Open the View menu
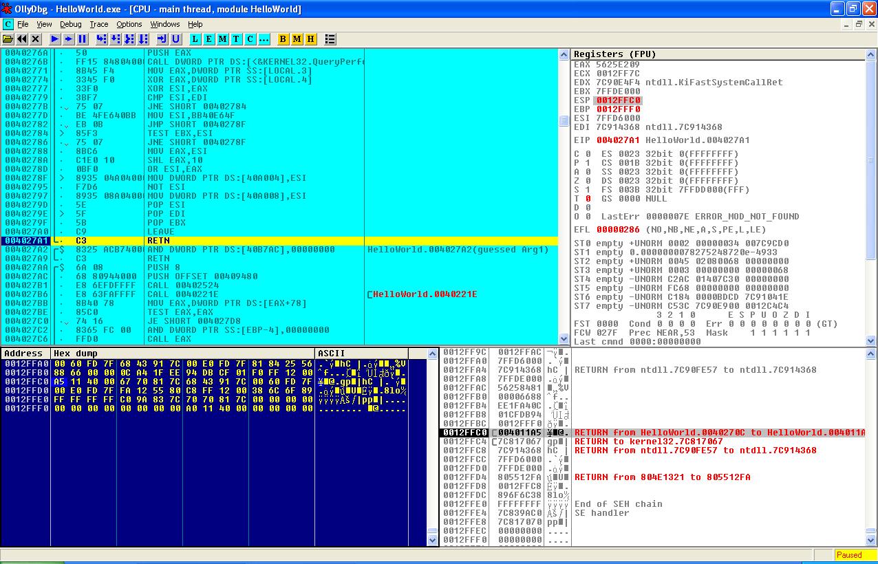Screen dimensions: 878x564 click(x=44, y=24)
